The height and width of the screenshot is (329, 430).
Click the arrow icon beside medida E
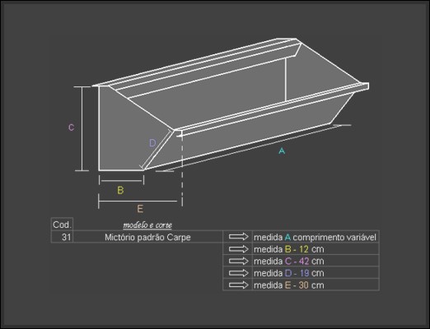pos(238,285)
